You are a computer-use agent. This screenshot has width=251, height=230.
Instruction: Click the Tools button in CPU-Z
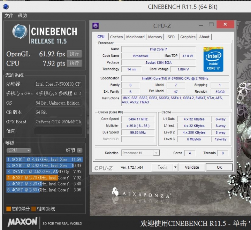tap(162, 167)
